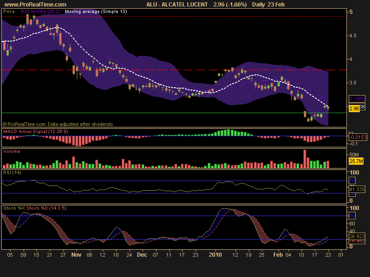
Task: Click the purple 3.1585 value box
Action: (357, 99)
